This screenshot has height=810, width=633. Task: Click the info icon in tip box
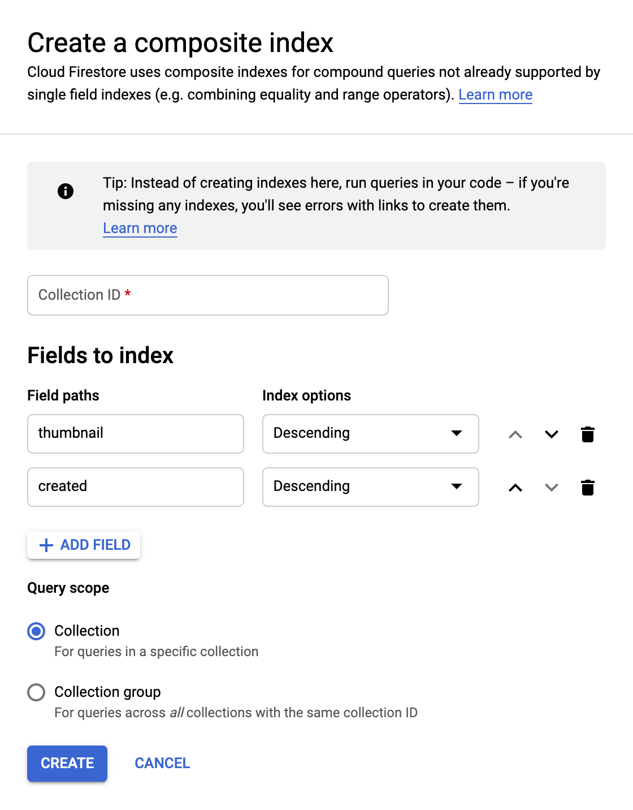[x=66, y=191]
